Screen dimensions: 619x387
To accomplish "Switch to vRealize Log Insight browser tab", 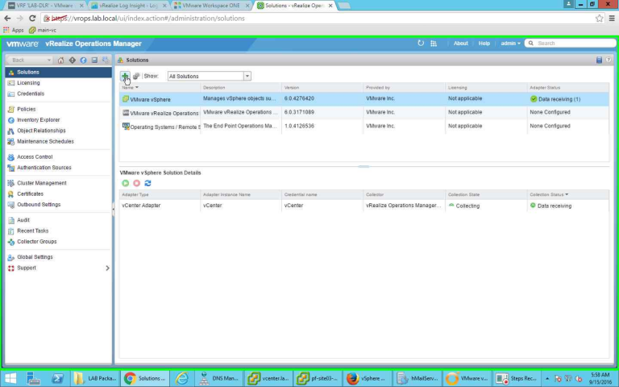I will click(128, 6).
